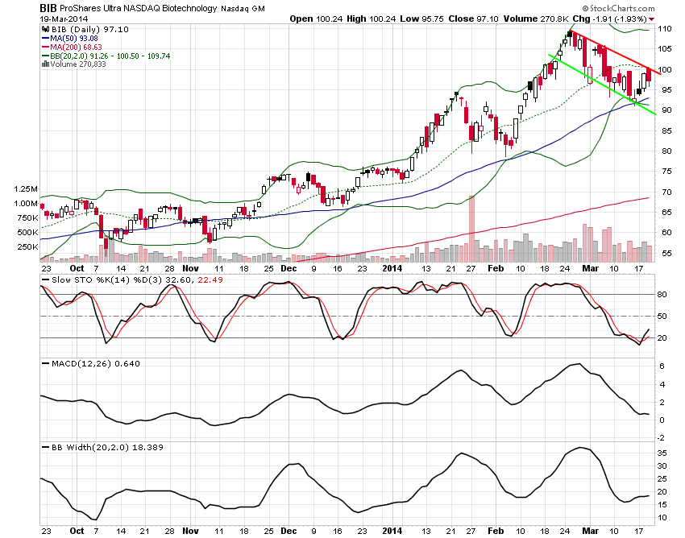Click the volume bars icon in the legend
Screen dimensions: 685x538
[45, 64]
